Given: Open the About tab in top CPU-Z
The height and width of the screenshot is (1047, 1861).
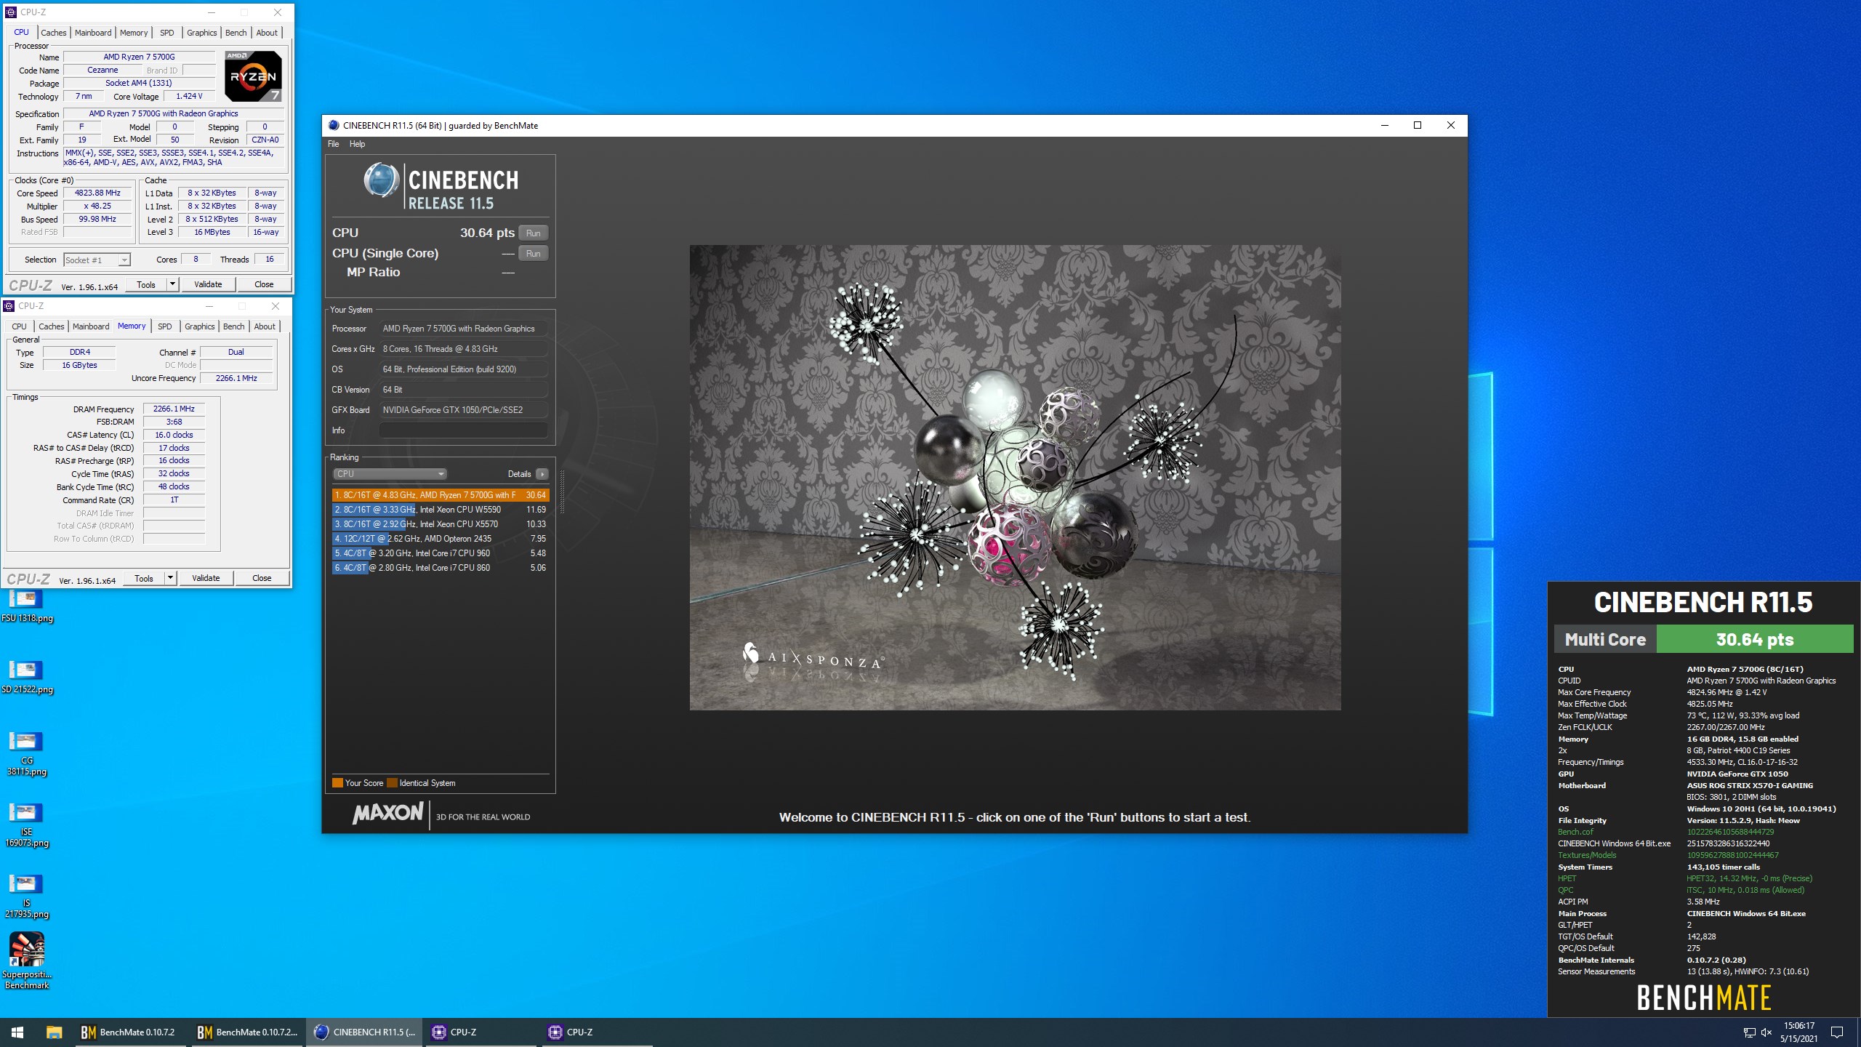Looking at the screenshot, I should pos(267,33).
